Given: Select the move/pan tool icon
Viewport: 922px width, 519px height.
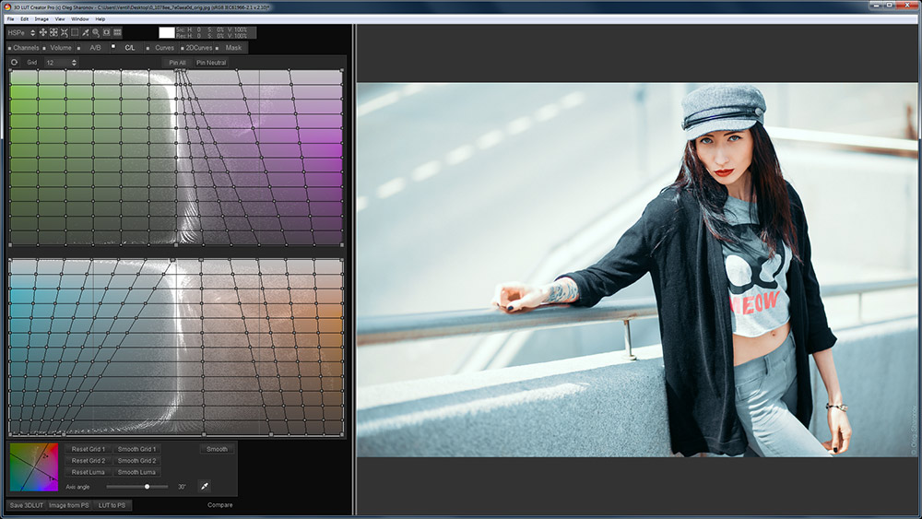Looking at the screenshot, I should pos(42,32).
